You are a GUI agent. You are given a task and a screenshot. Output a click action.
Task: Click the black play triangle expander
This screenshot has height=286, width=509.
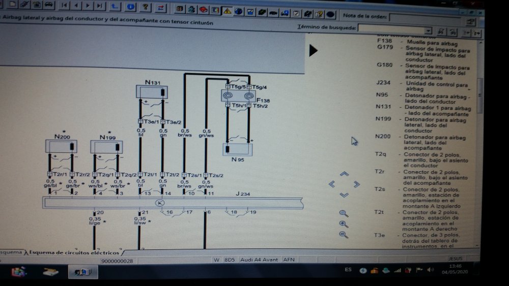313,50
